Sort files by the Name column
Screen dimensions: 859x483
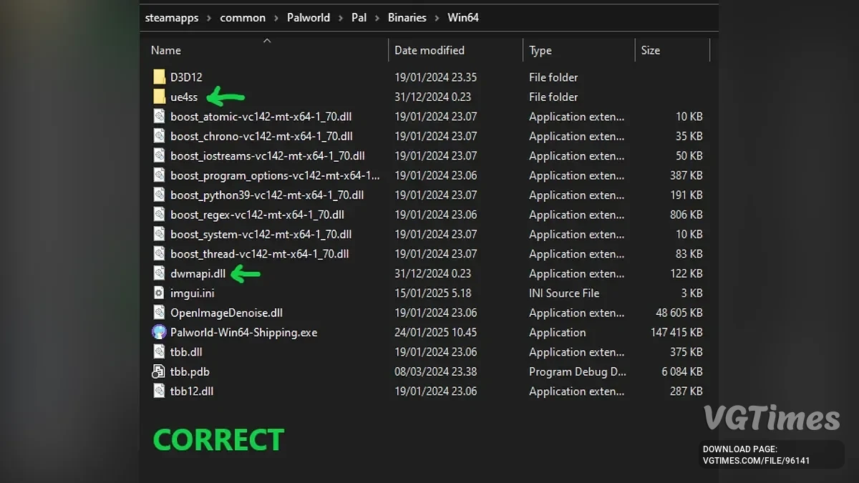[166, 50]
